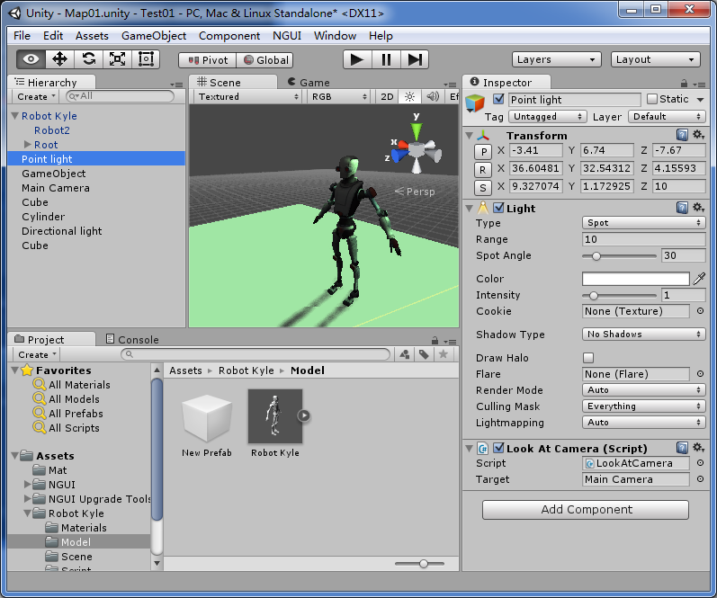Click the Add Component button

(x=586, y=509)
